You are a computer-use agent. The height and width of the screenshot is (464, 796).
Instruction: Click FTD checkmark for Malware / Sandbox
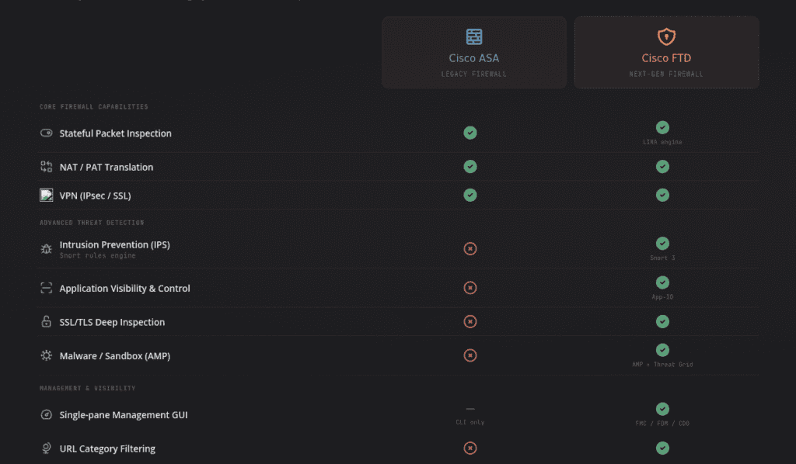662,350
